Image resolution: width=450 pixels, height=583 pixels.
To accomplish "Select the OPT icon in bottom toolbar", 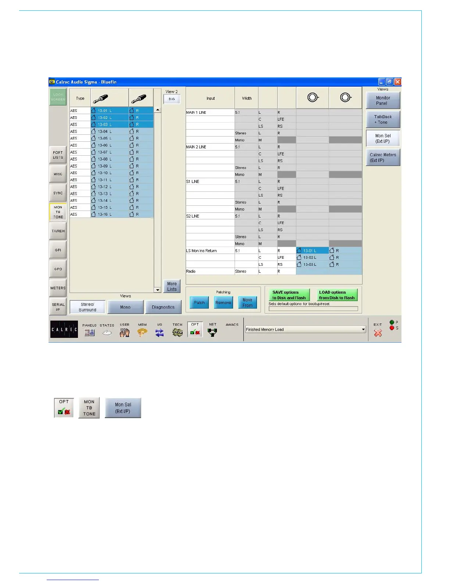I will [195, 329].
